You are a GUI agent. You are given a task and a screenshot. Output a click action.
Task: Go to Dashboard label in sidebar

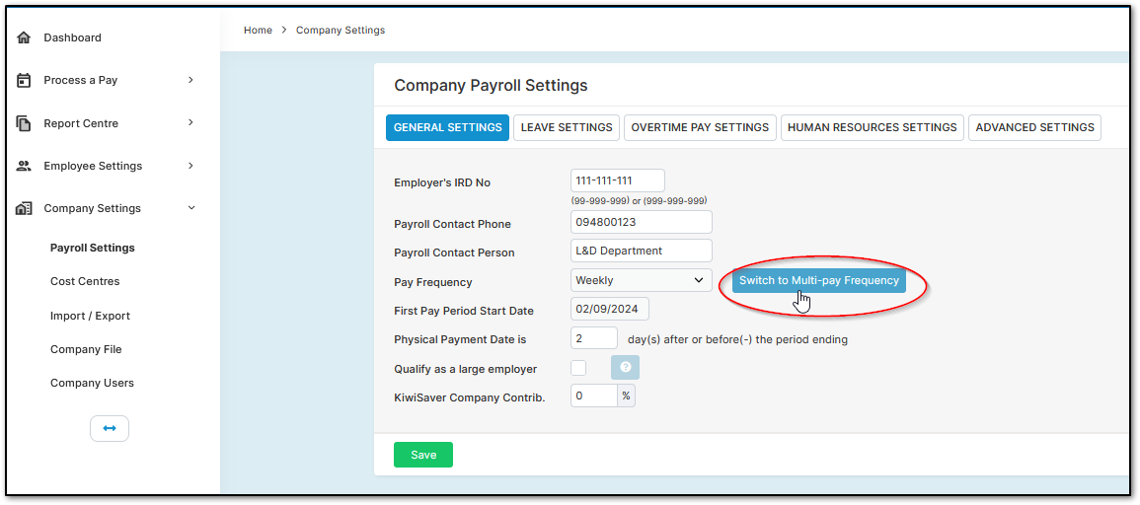pos(73,37)
